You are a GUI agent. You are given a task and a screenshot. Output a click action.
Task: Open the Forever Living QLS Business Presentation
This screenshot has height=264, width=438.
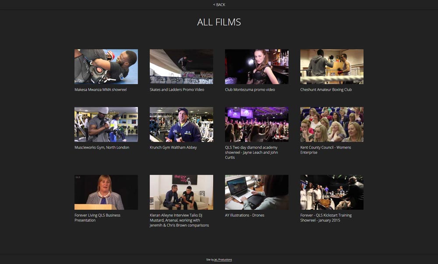click(106, 192)
